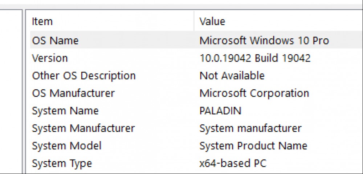Viewport: 363px width, 174px height.
Task: Select the Version row label
Action: tap(50, 58)
